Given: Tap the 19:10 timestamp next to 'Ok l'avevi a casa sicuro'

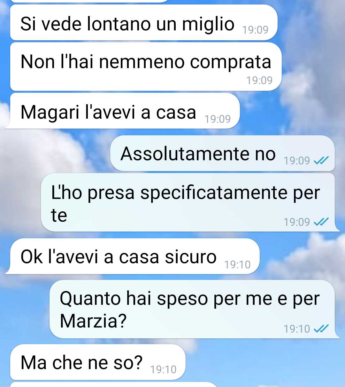Looking at the screenshot, I should coord(237,265).
